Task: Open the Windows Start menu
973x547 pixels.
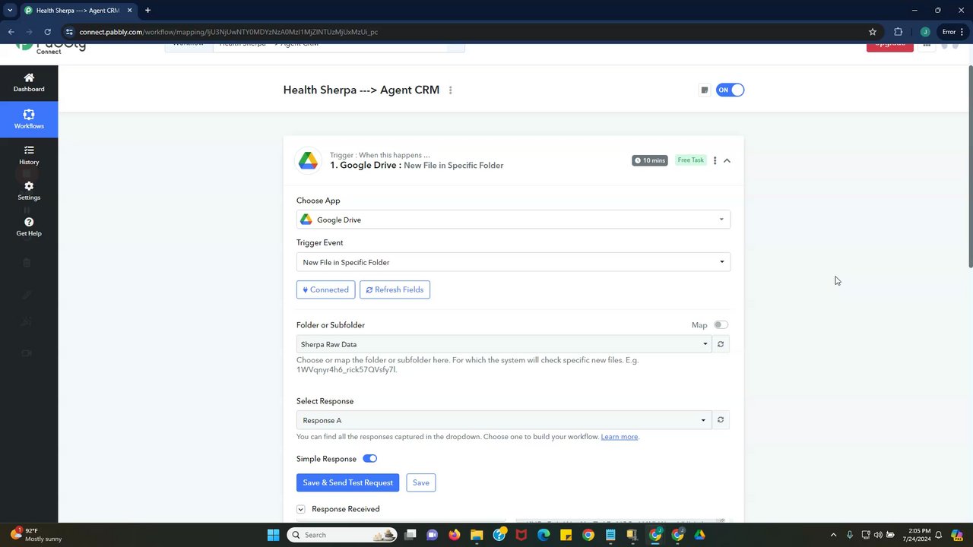Action: pyautogui.click(x=273, y=535)
